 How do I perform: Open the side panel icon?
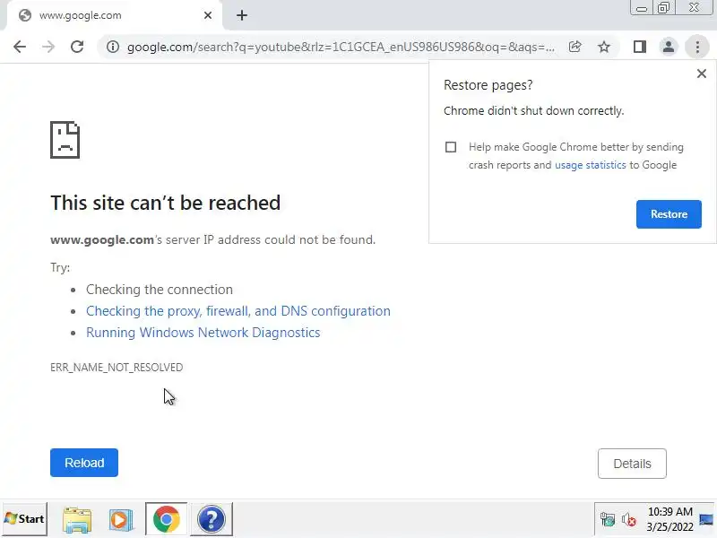pyautogui.click(x=640, y=47)
